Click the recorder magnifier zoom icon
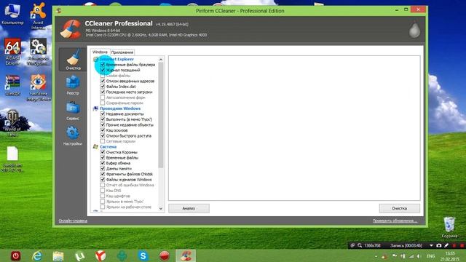This screenshot has height=262, width=466. click(360, 246)
